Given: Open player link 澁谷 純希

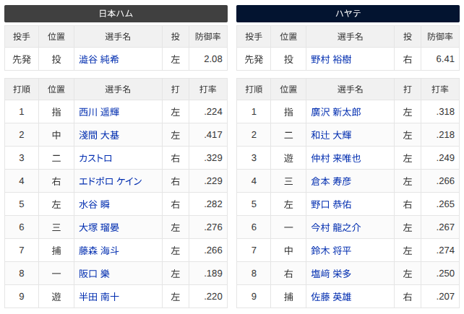Looking at the screenshot, I should (99, 59).
